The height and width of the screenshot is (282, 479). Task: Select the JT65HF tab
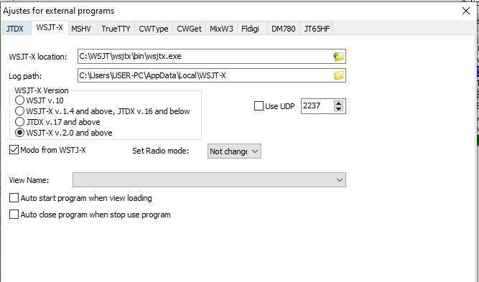click(x=317, y=29)
